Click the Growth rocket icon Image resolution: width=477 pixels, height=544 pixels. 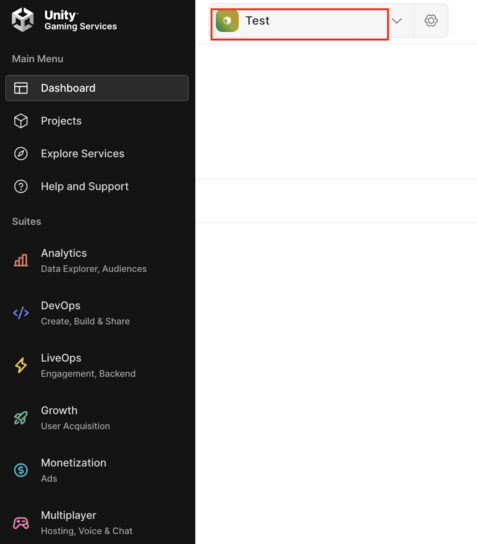(21, 418)
